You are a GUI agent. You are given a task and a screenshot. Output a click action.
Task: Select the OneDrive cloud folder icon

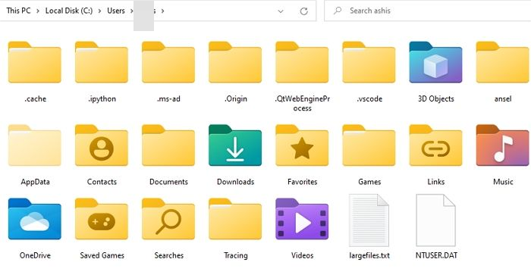click(x=35, y=219)
